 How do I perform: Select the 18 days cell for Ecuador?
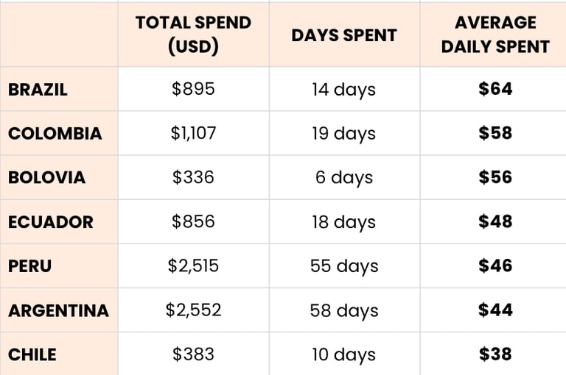pyautogui.click(x=344, y=221)
